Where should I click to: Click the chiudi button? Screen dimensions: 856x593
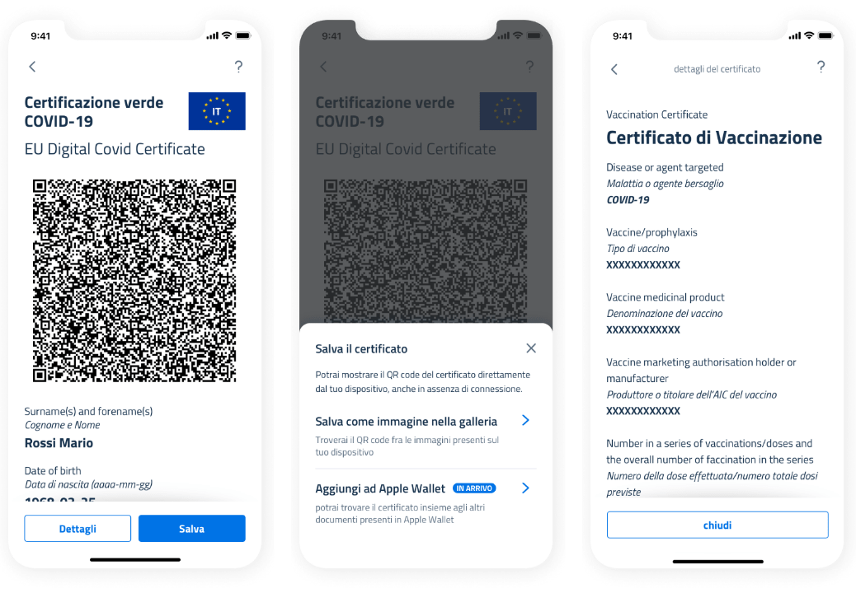(717, 525)
